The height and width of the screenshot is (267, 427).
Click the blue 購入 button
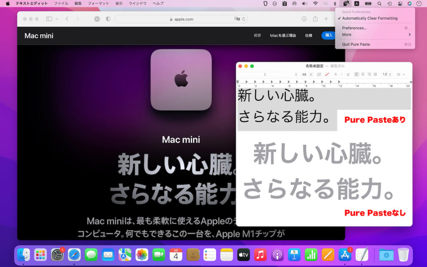pos(328,35)
